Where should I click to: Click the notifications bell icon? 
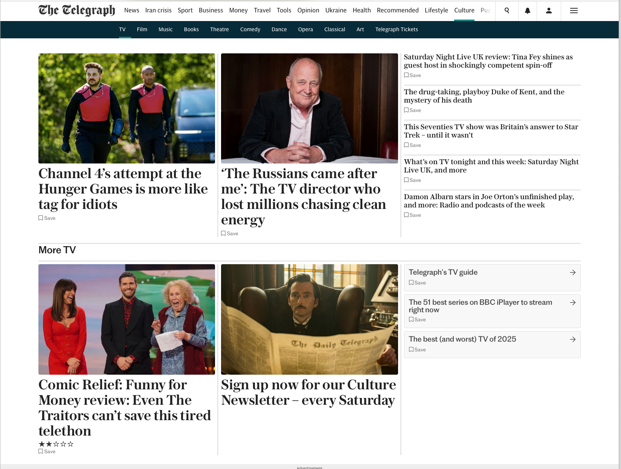[528, 11]
